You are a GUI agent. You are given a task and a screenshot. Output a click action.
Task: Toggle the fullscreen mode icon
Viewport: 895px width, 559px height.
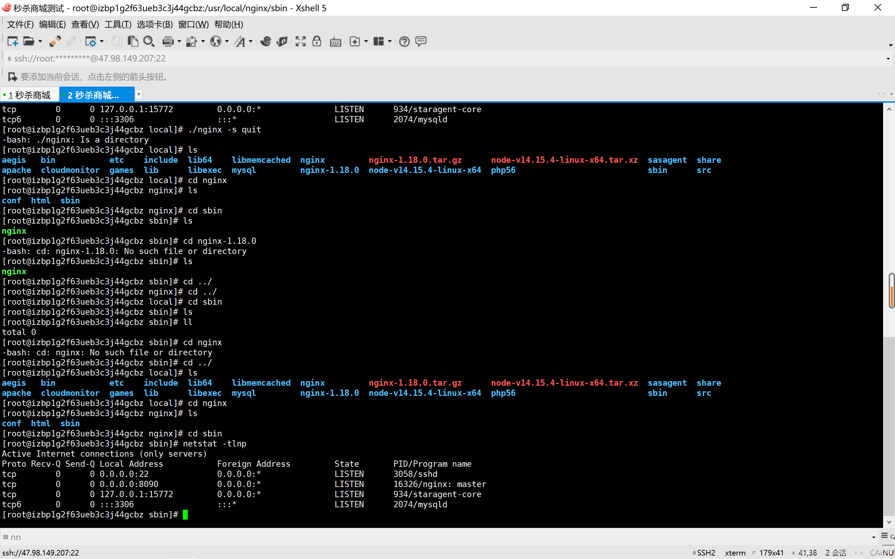click(x=300, y=42)
